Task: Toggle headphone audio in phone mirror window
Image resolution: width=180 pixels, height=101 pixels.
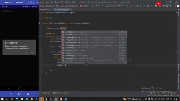Action: point(22,3)
